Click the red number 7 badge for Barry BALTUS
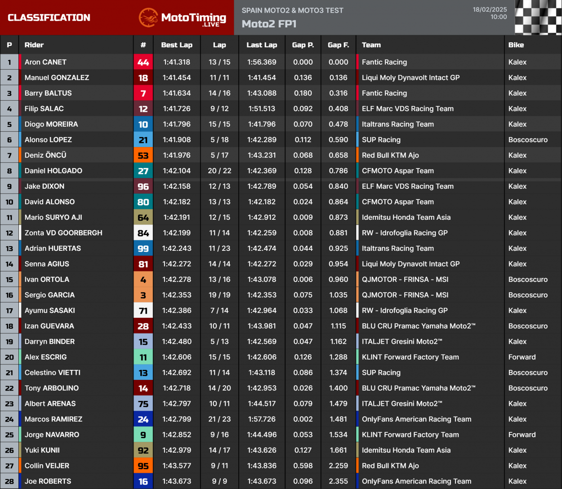 [143, 93]
